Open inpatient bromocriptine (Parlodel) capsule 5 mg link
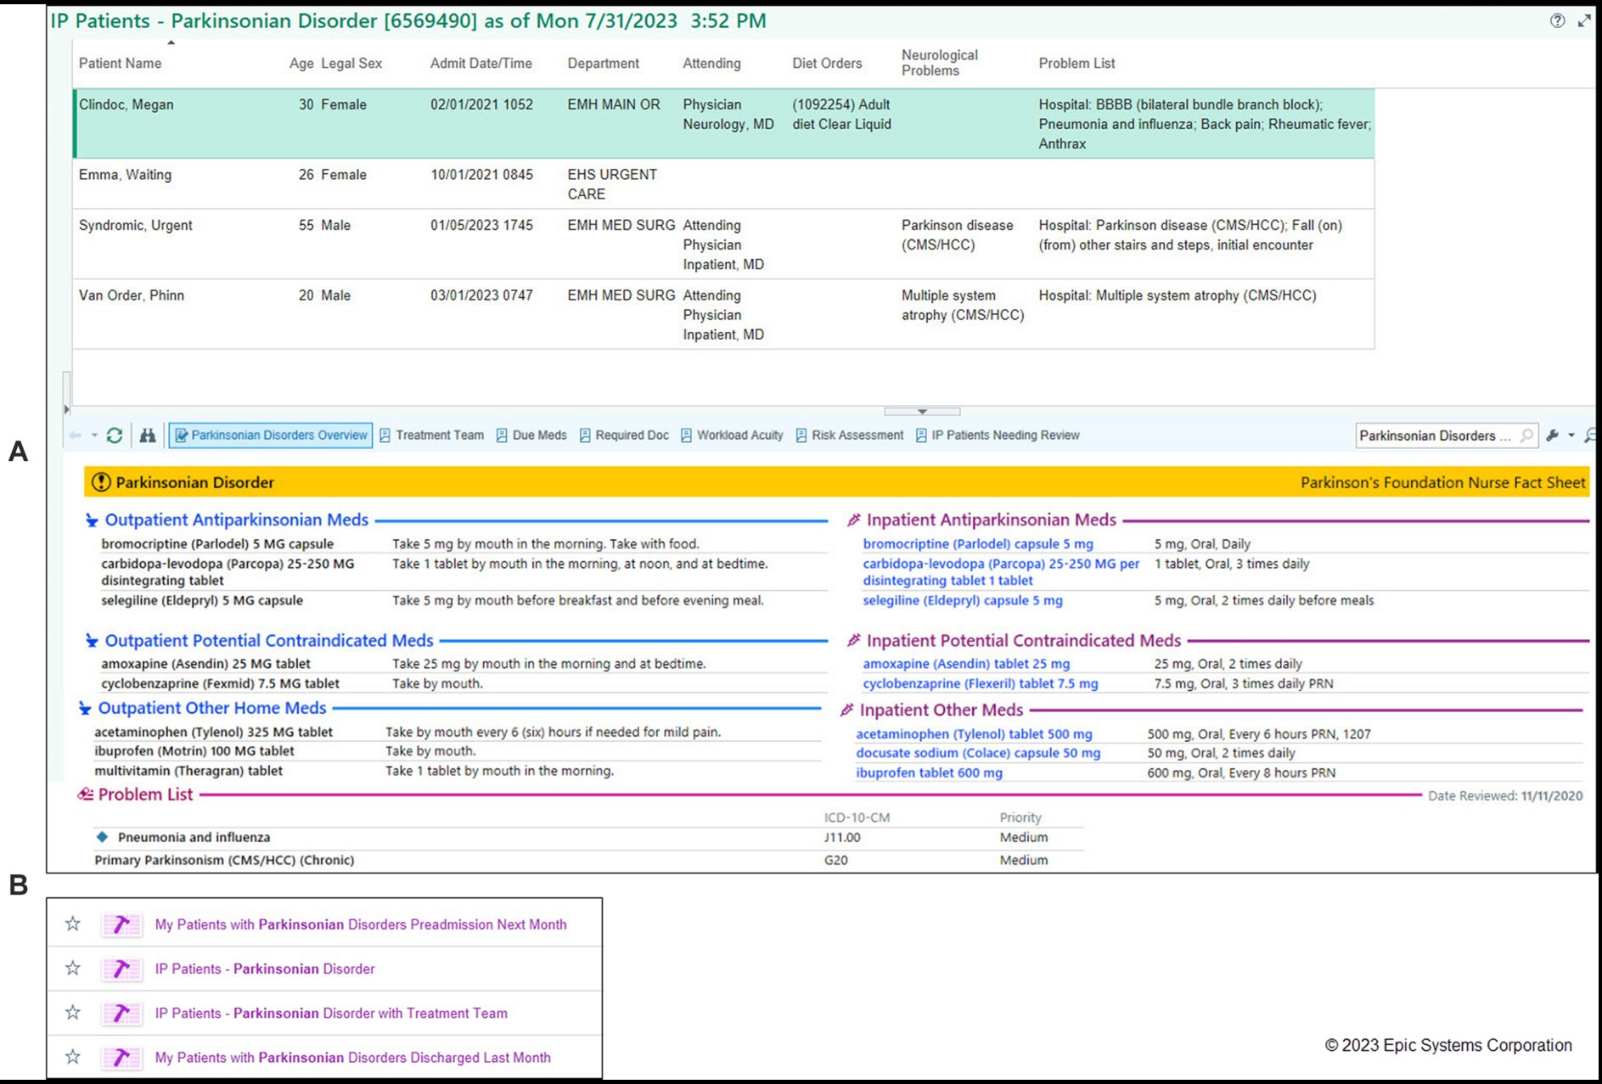 [978, 544]
